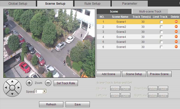Click the Scene Name column header
Screen dimensions: 180x109
(x=120, y=17)
